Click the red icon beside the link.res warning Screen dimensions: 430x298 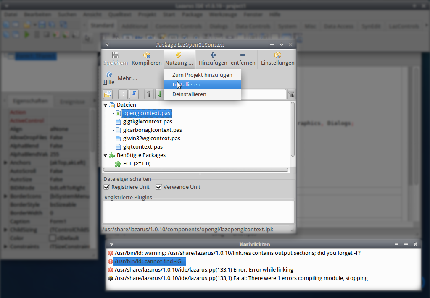click(111, 253)
